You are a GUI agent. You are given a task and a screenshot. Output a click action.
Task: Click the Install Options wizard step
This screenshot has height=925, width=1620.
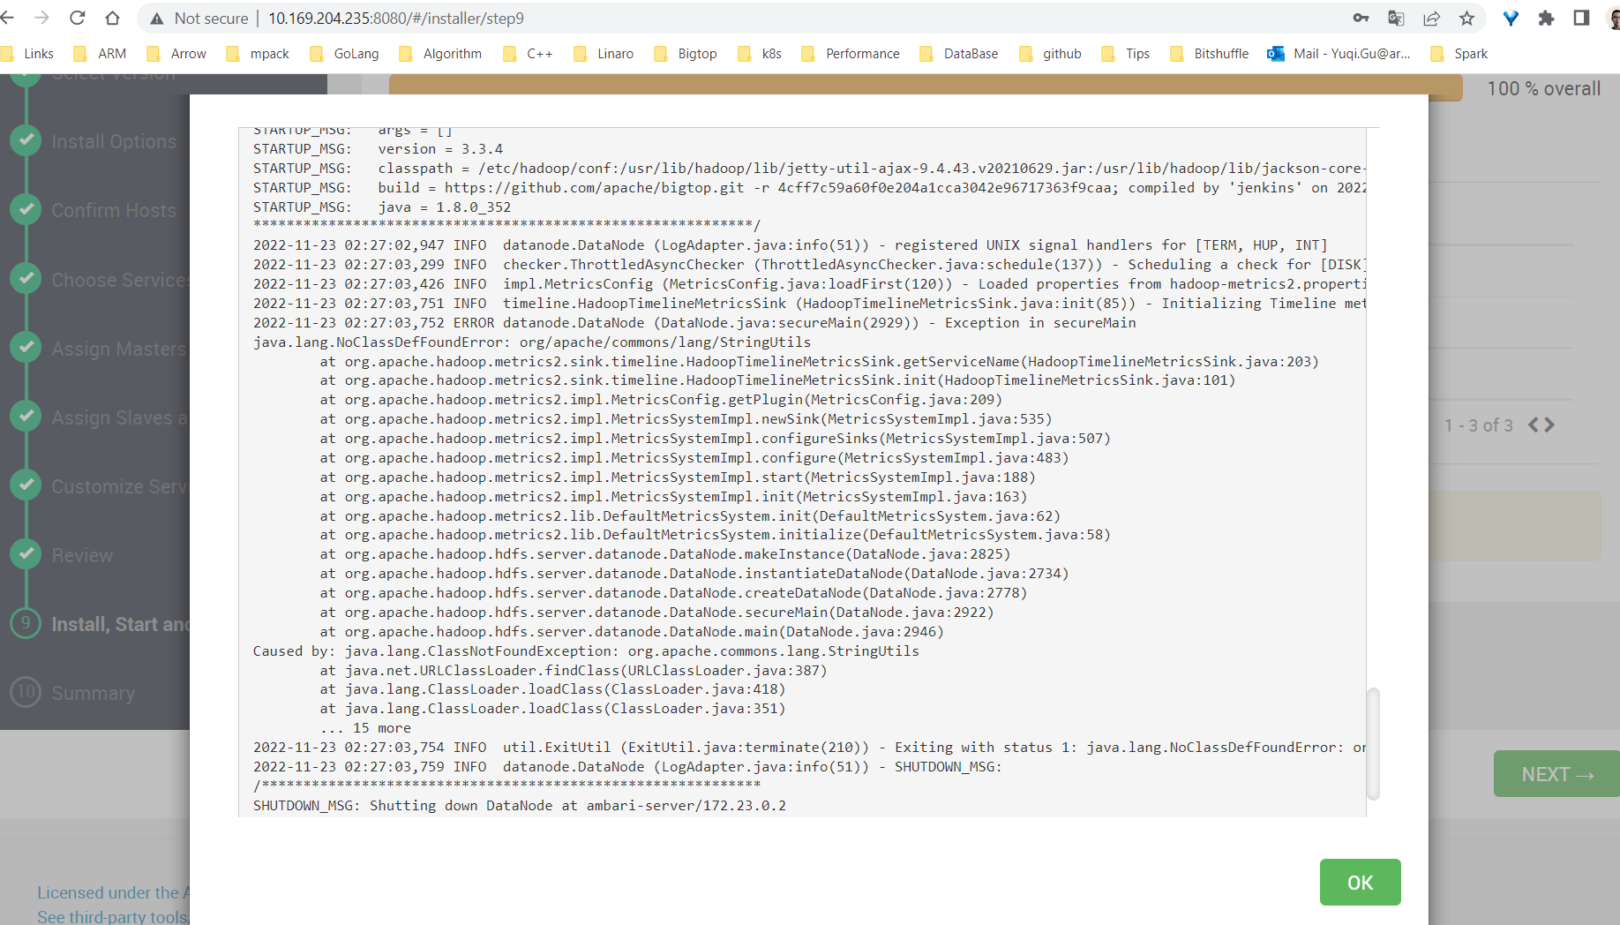pyautogui.click(x=114, y=141)
